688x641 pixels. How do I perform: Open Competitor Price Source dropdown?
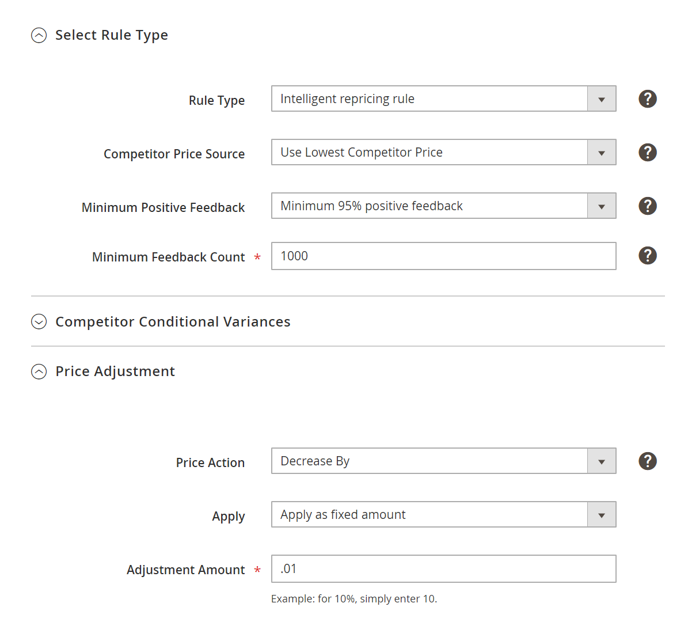click(x=444, y=153)
